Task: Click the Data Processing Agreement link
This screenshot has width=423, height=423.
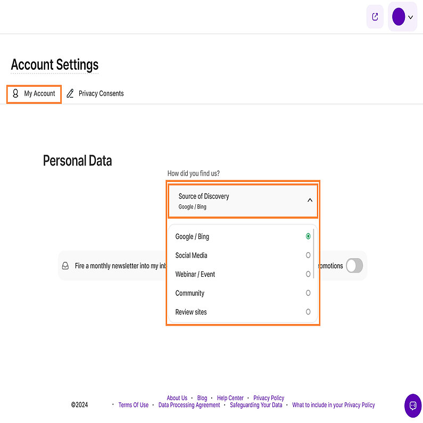Action: [189, 405]
